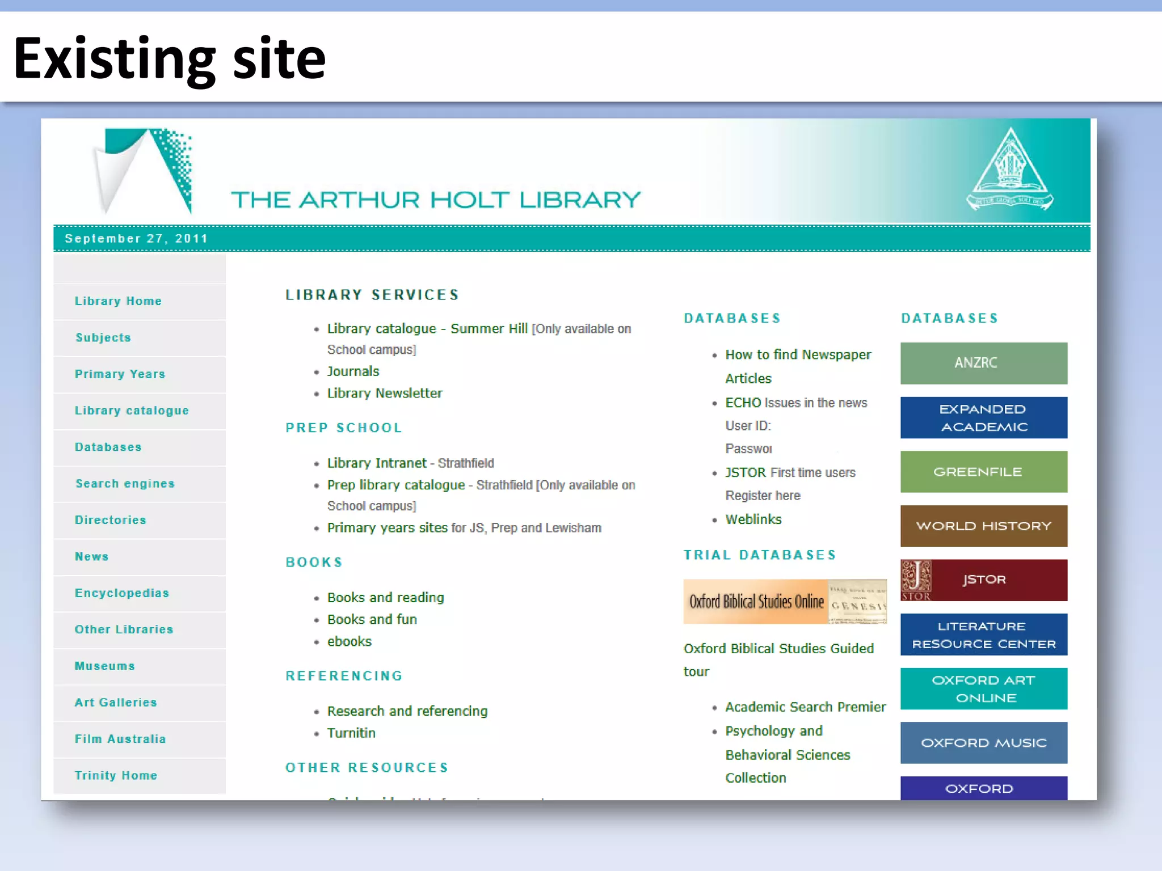
Task: Open Encyclopedias from the sidebar
Action: point(122,593)
